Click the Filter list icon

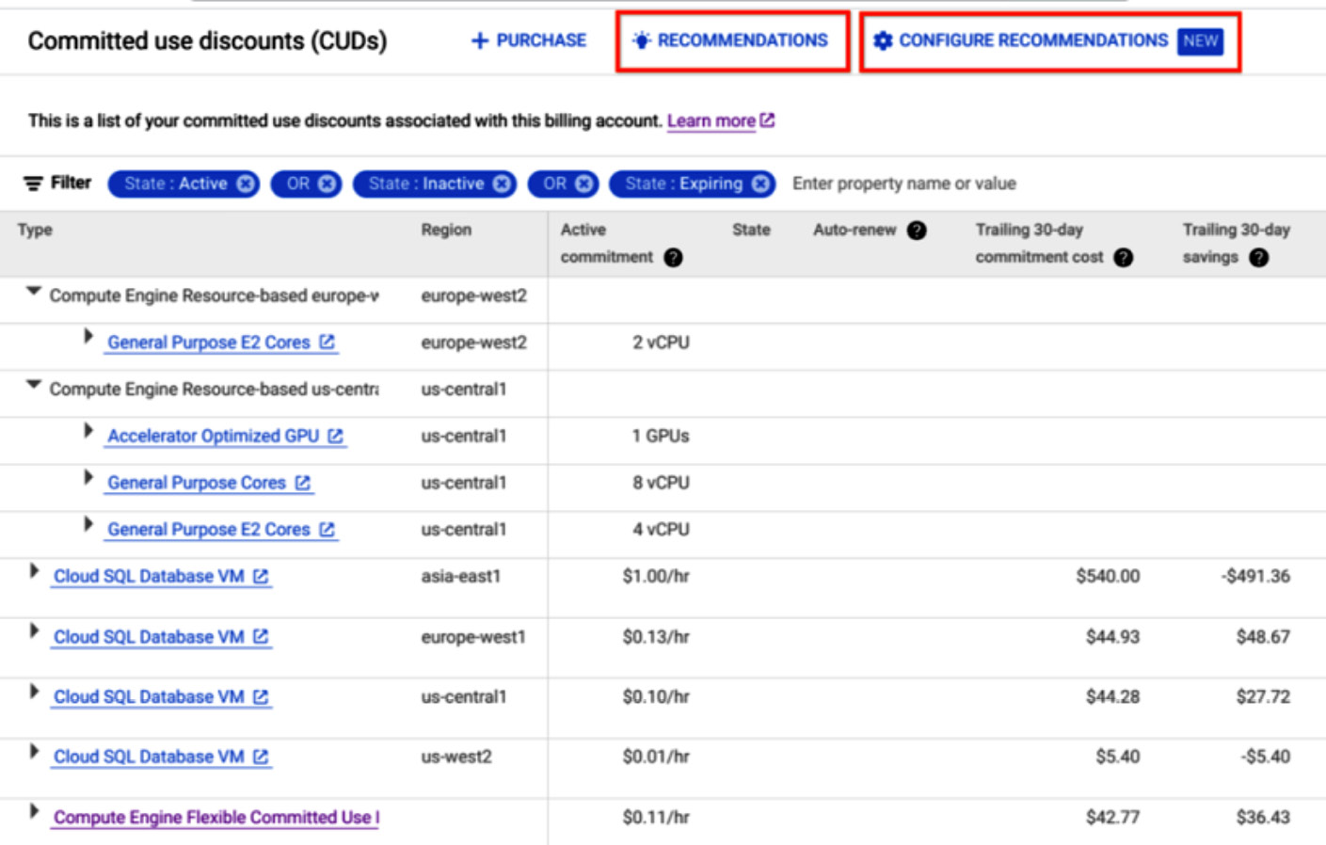point(33,183)
